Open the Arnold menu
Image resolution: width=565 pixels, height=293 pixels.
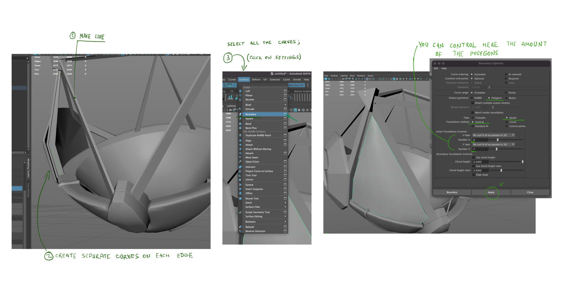[x=297, y=80]
